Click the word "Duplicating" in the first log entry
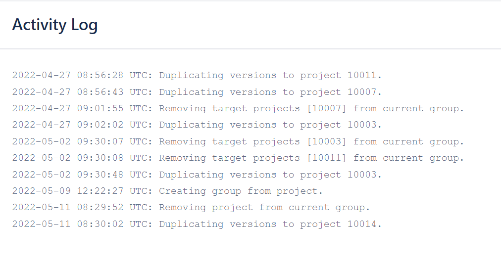The width and height of the screenshot is (501, 269). coord(191,76)
